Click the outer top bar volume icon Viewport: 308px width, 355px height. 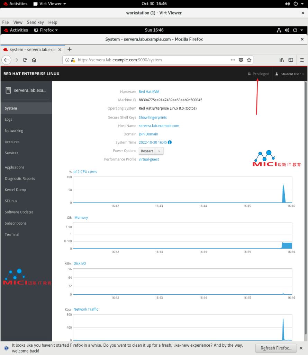(288, 4)
